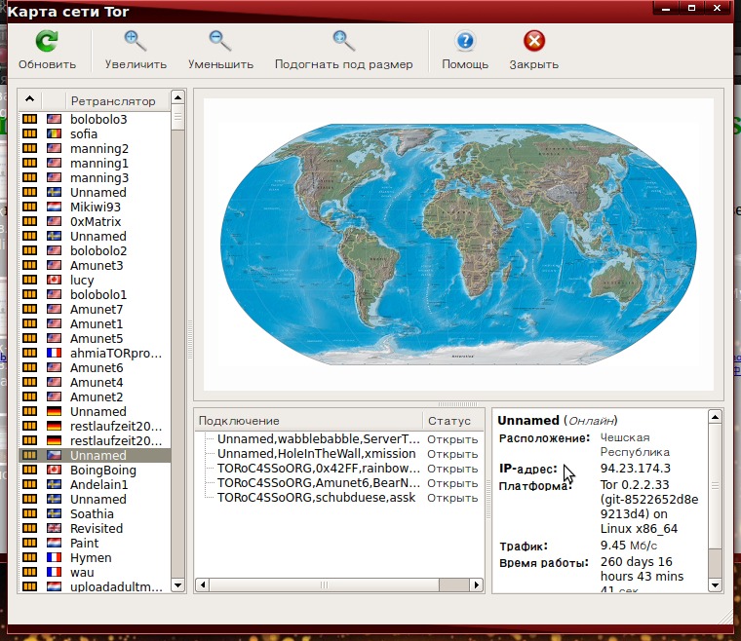This screenshot has width=741, height=641.
Task: Click the Обновить refresh icon
Action: pyautogui.click(x=47, y=41)
